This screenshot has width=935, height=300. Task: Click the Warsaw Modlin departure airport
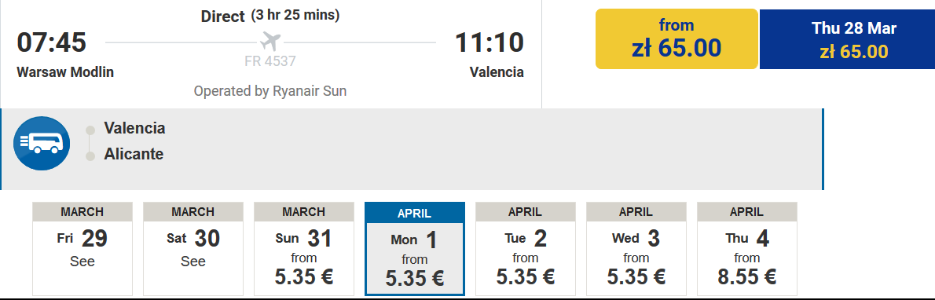pyautogui.click(x=65, y=73)
